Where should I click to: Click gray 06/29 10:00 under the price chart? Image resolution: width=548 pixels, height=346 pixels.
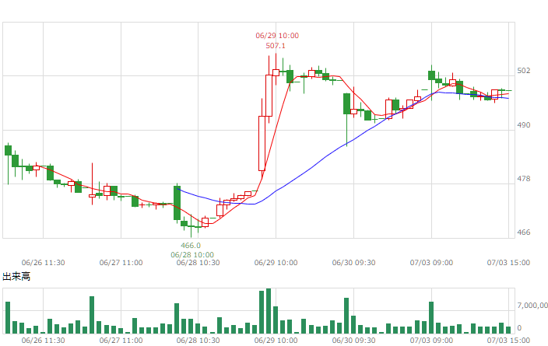tap(276, 263)
